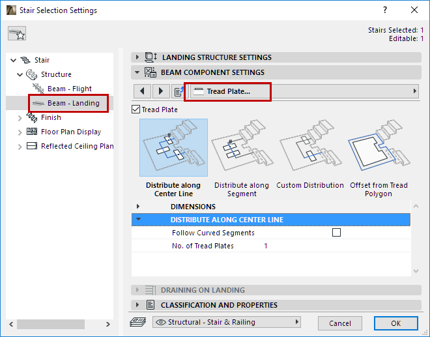Open the Tread Plate... page dropdown
Image resolution: width=430 pixels, height=337 pixels.
click(304, 91)
